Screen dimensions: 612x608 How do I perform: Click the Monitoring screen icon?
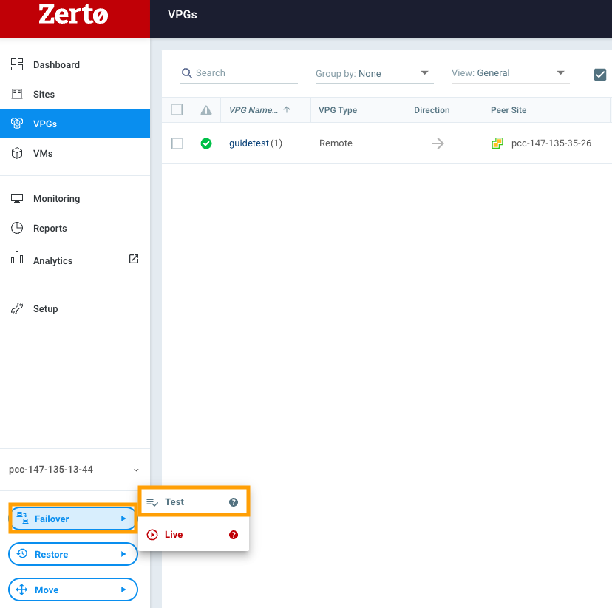click(17, 198)
